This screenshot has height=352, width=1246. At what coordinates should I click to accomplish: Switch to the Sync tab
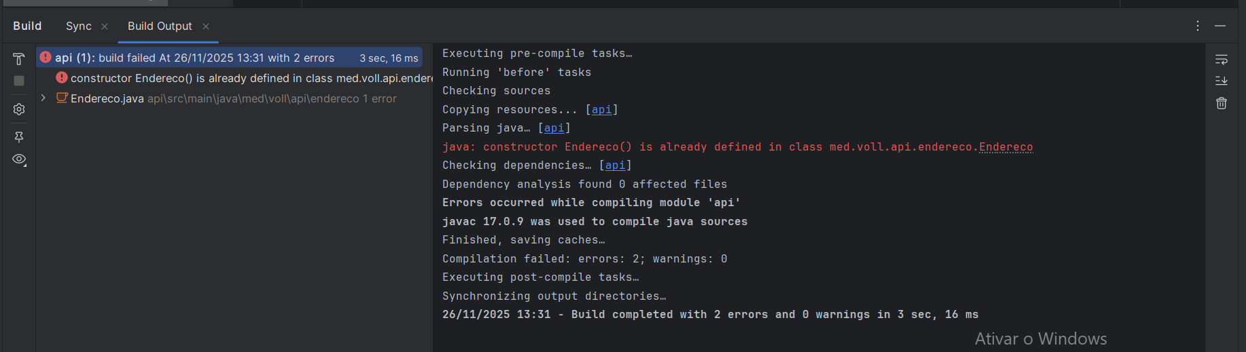pyautogui.click(x=78, y=26)
